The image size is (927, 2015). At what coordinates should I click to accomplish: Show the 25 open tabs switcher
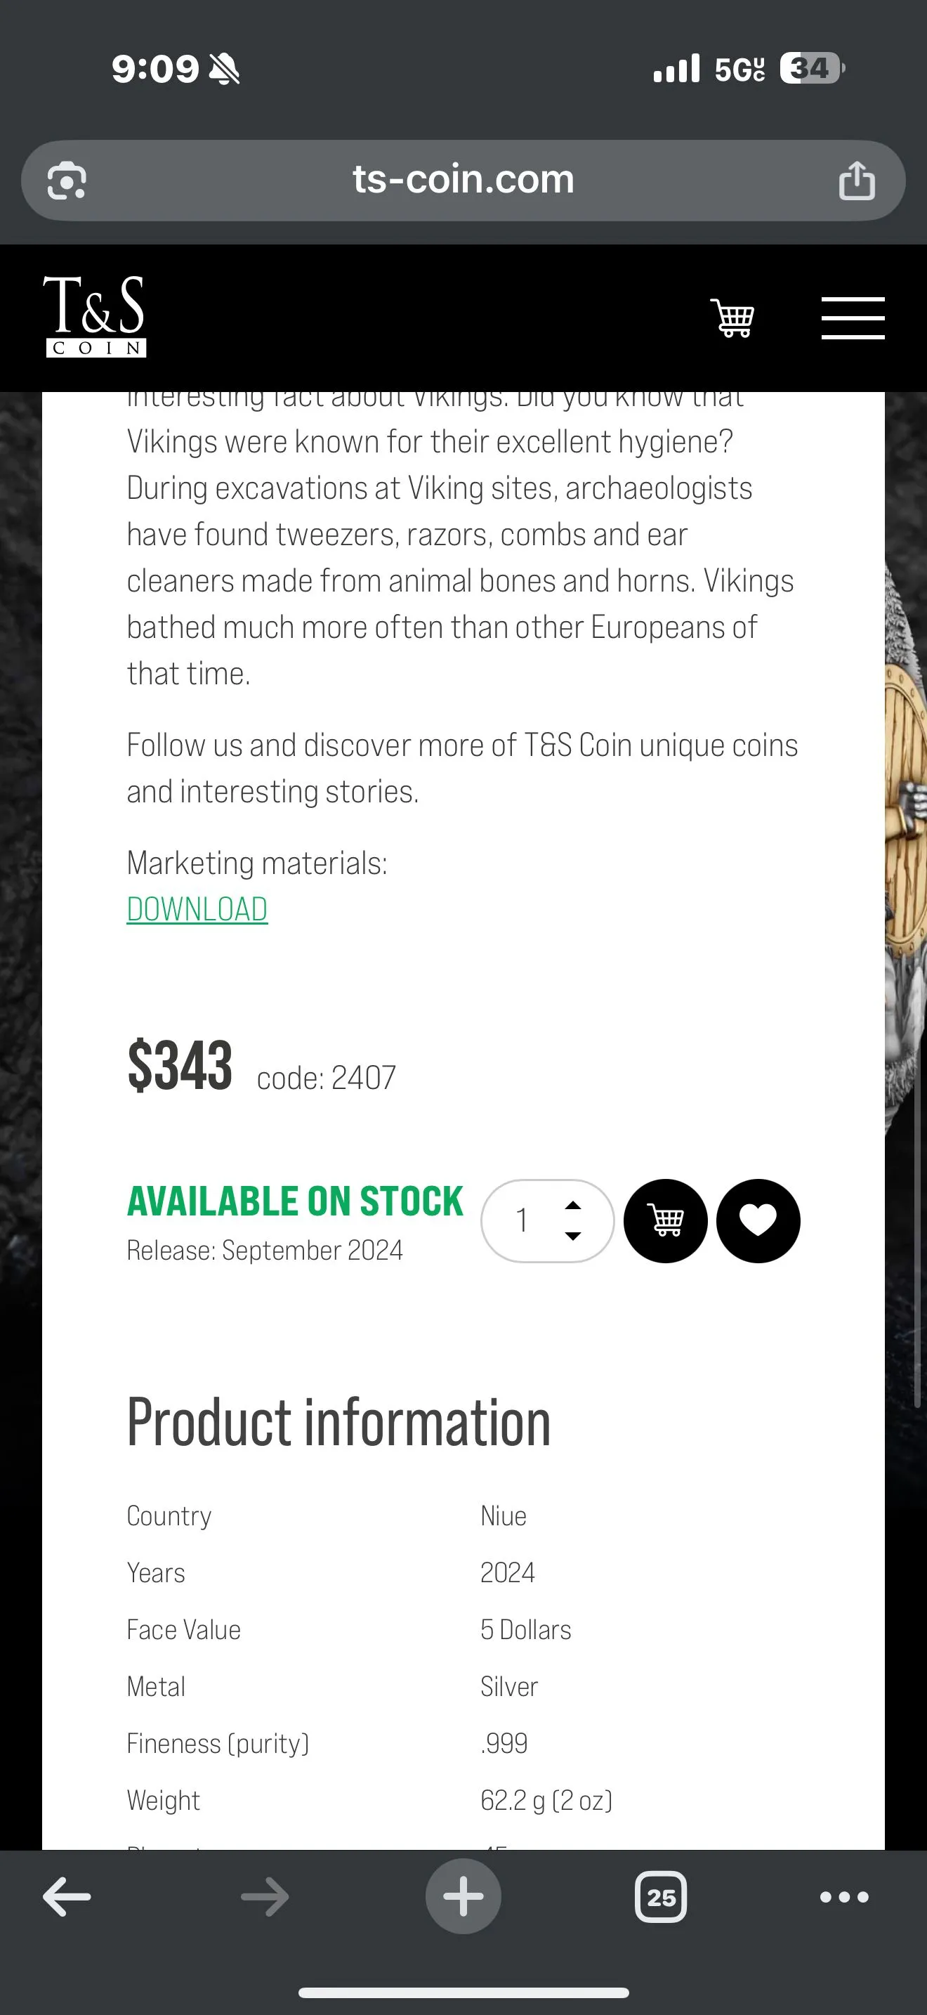pyautogui.click(x=662, y=1897)
